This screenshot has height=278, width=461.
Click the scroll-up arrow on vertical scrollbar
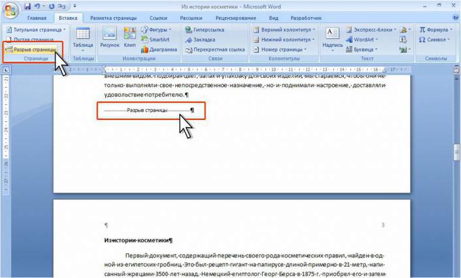(456, 78)
